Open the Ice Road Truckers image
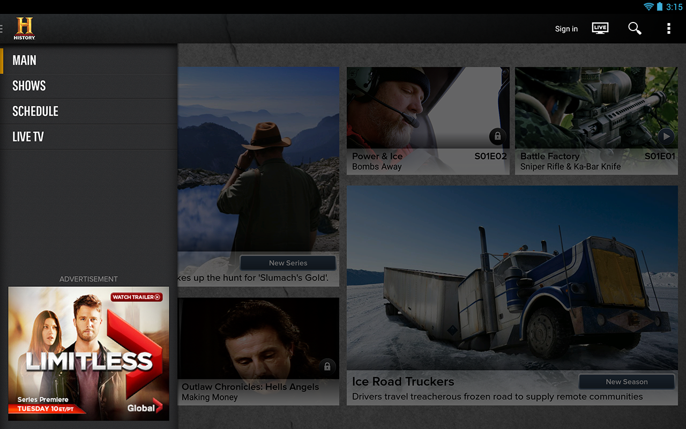Viewport: 686px width, 429px height. click(x=512, y=278)
